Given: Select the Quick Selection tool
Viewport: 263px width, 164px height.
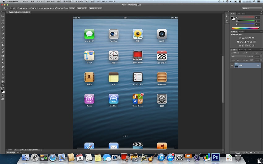Looking at the screenshot, I should [x=3, y=27].
